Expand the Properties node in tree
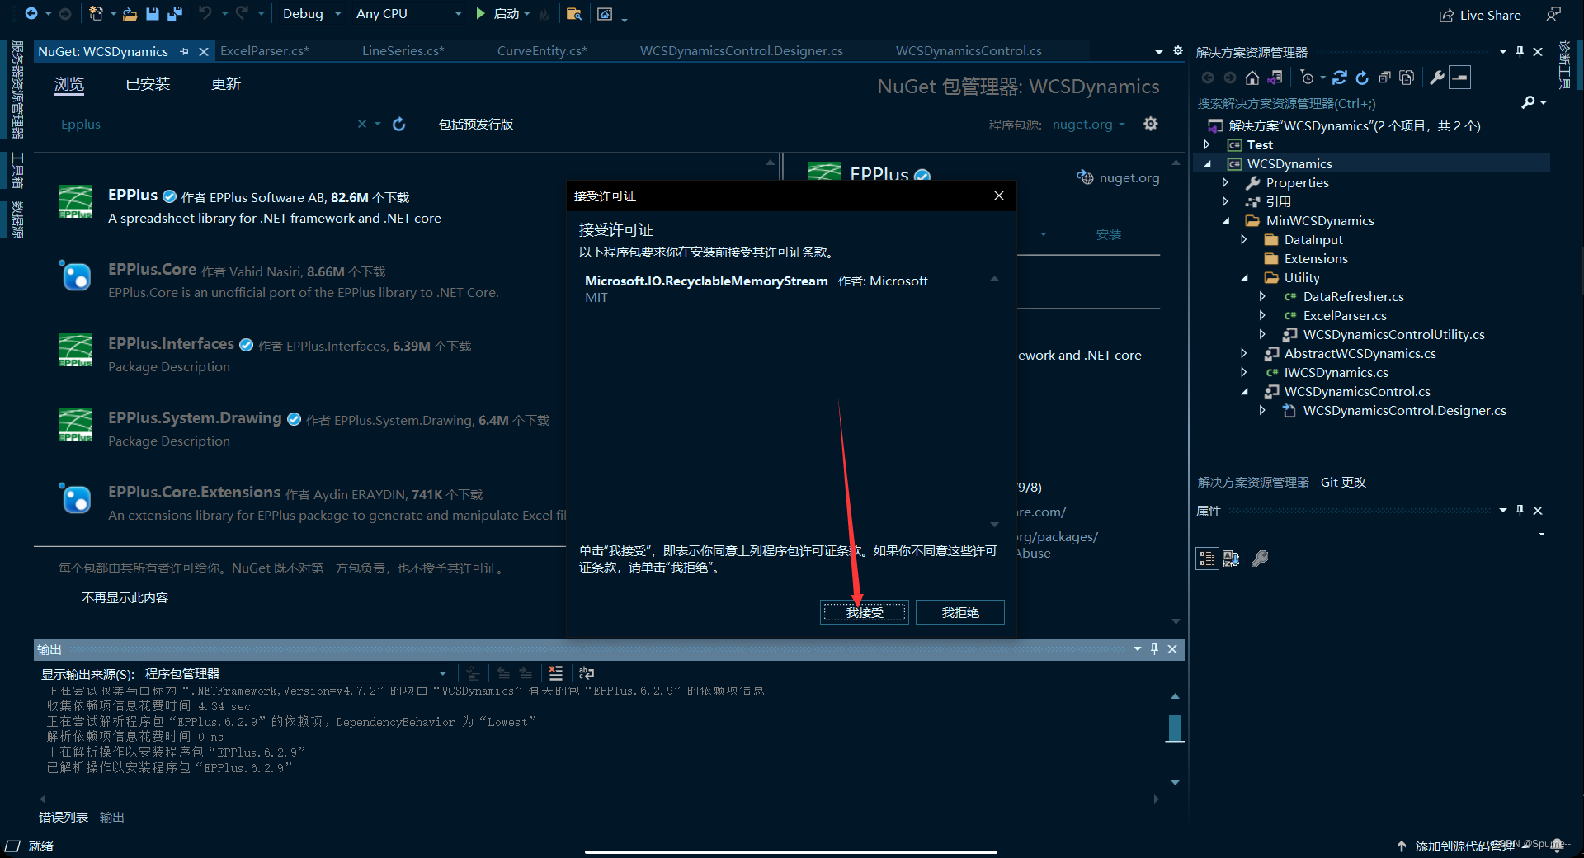Screen dimensions: 1584x858 point(1225,182)
